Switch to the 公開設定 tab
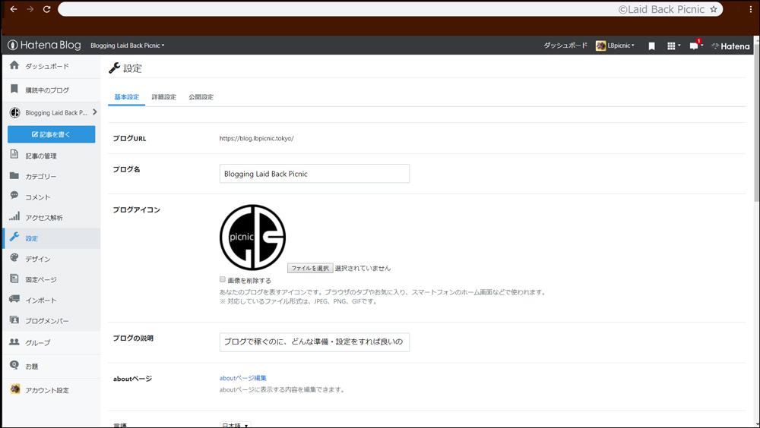 click(x=201, y=97)
